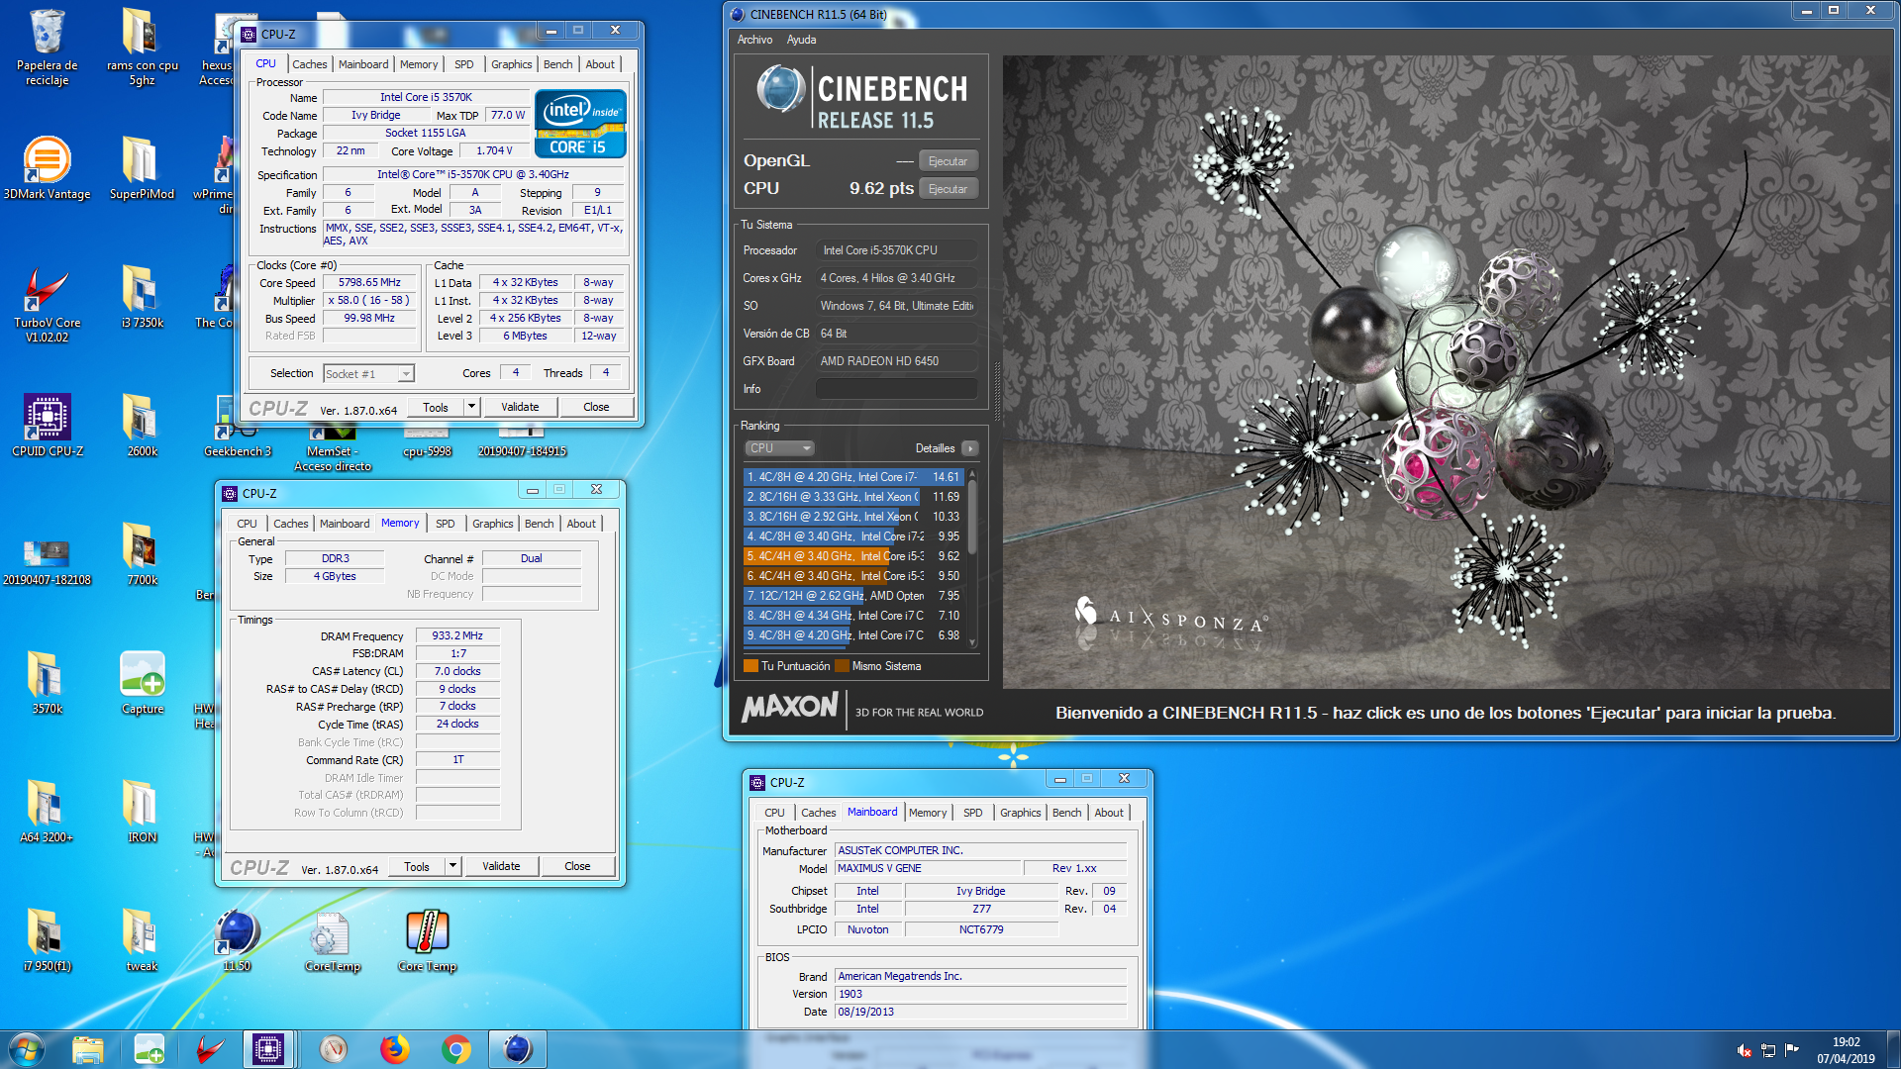Launch CPUID CPU-Z desktop shortcut
The width and height of the screenshot is (1901, 1069).
pyautogui.click(x=47, y=426)
